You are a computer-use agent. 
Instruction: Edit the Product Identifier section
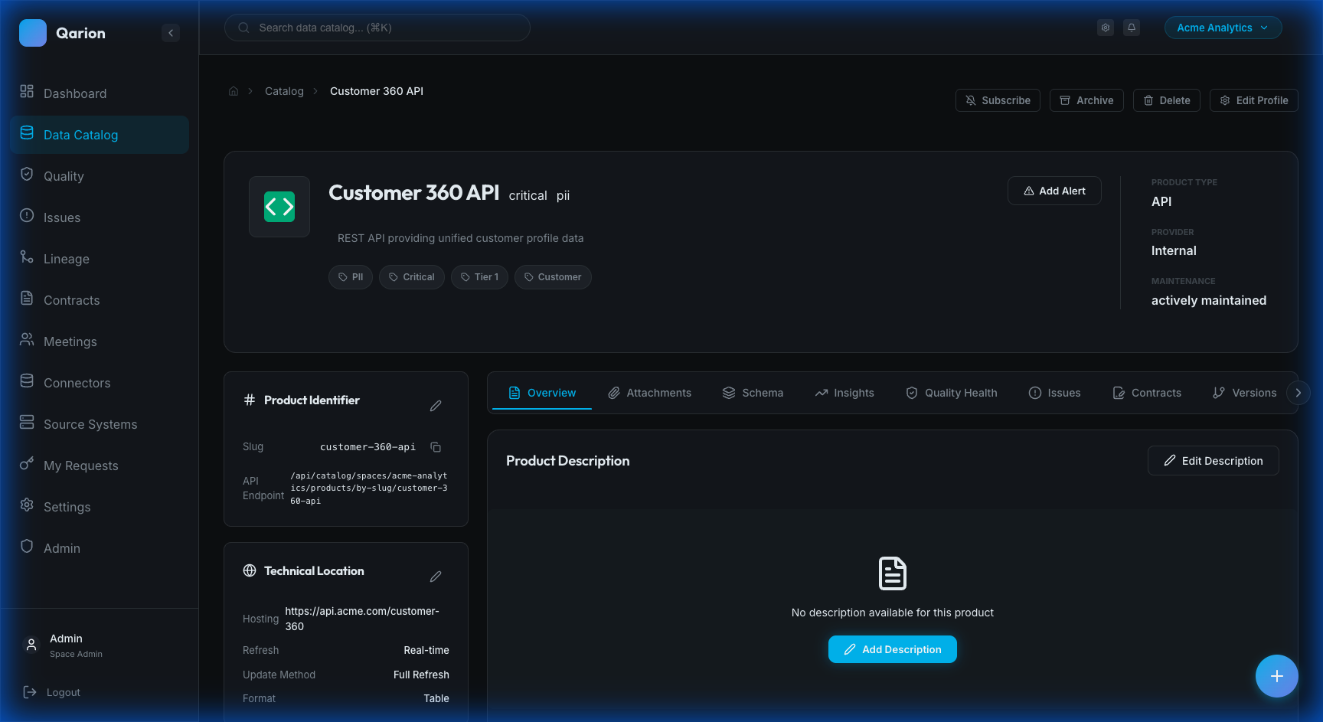point(436,406)
